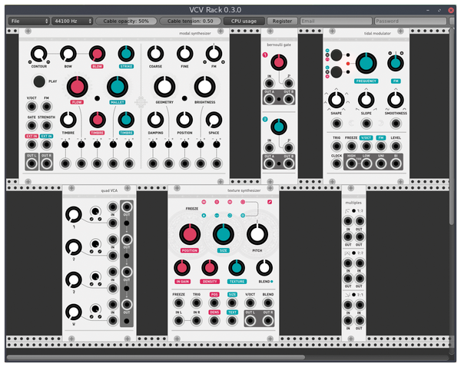Click the FINE knob
Image resolution: width=461 pixels, height=367 pixels.
[184, 54]
